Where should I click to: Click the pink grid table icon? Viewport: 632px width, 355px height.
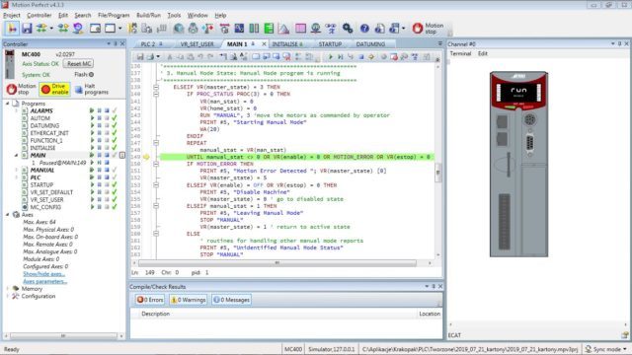click(300, 29)
